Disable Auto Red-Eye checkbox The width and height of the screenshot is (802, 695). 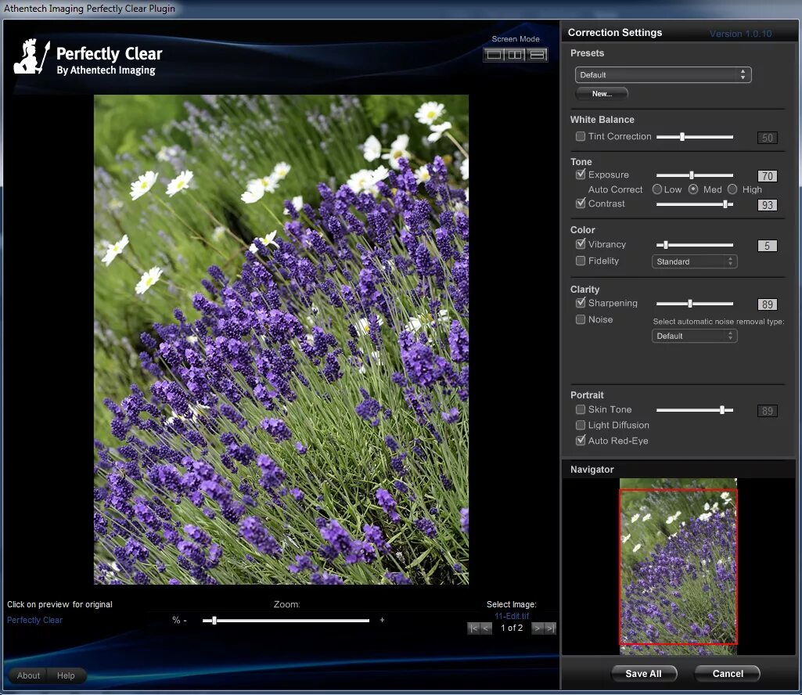tap(580, 440)
